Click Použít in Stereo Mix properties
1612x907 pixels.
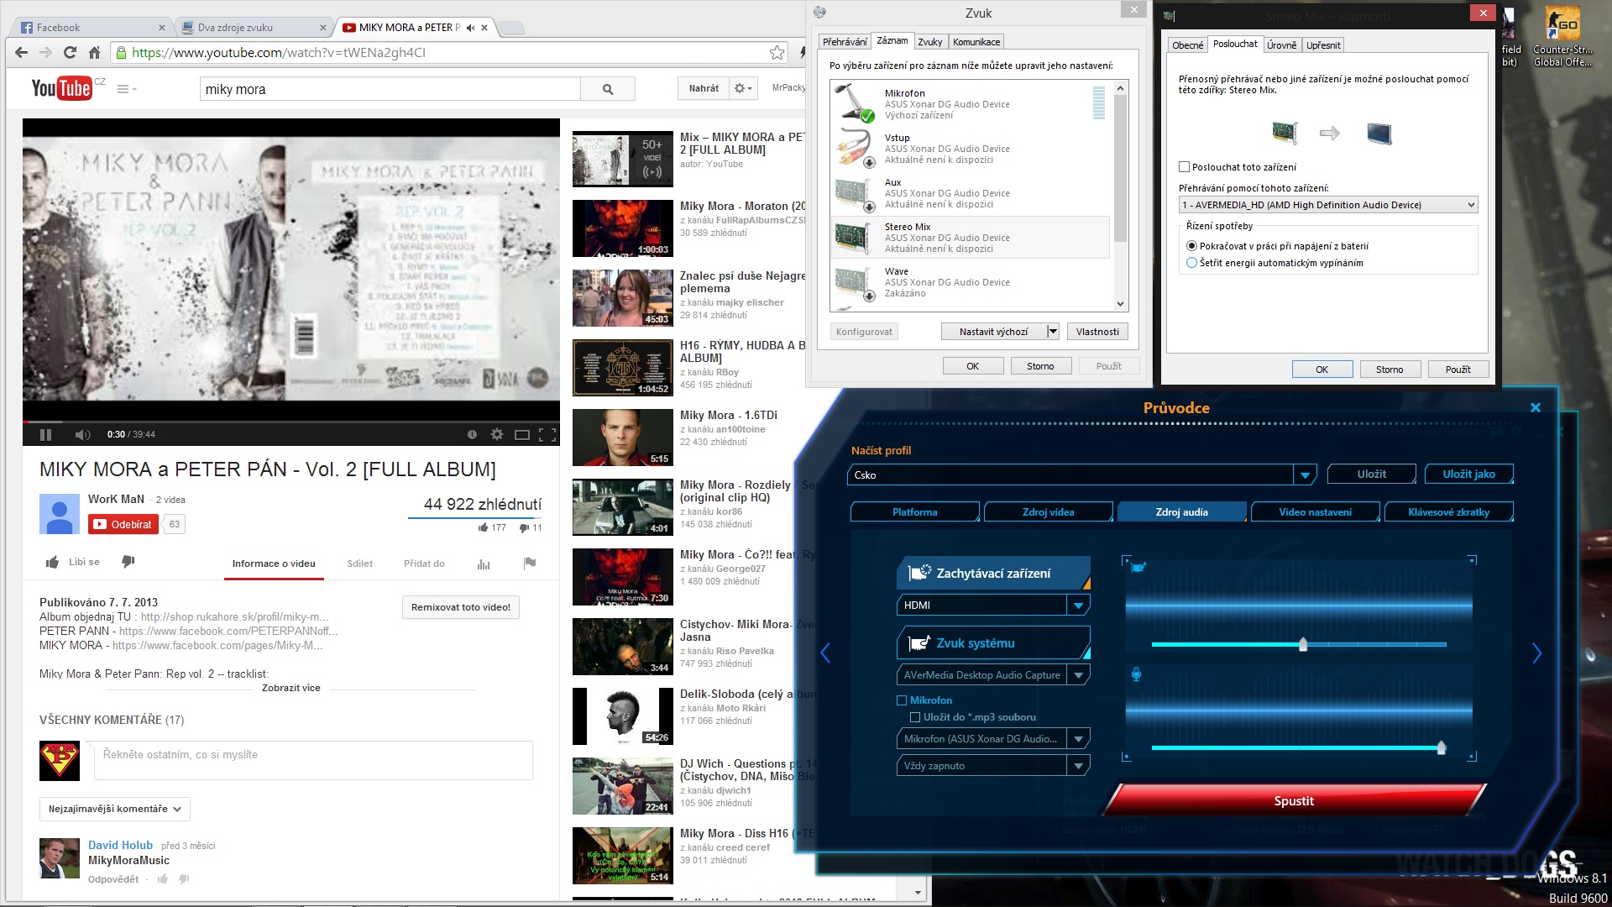pos(1458,370)
